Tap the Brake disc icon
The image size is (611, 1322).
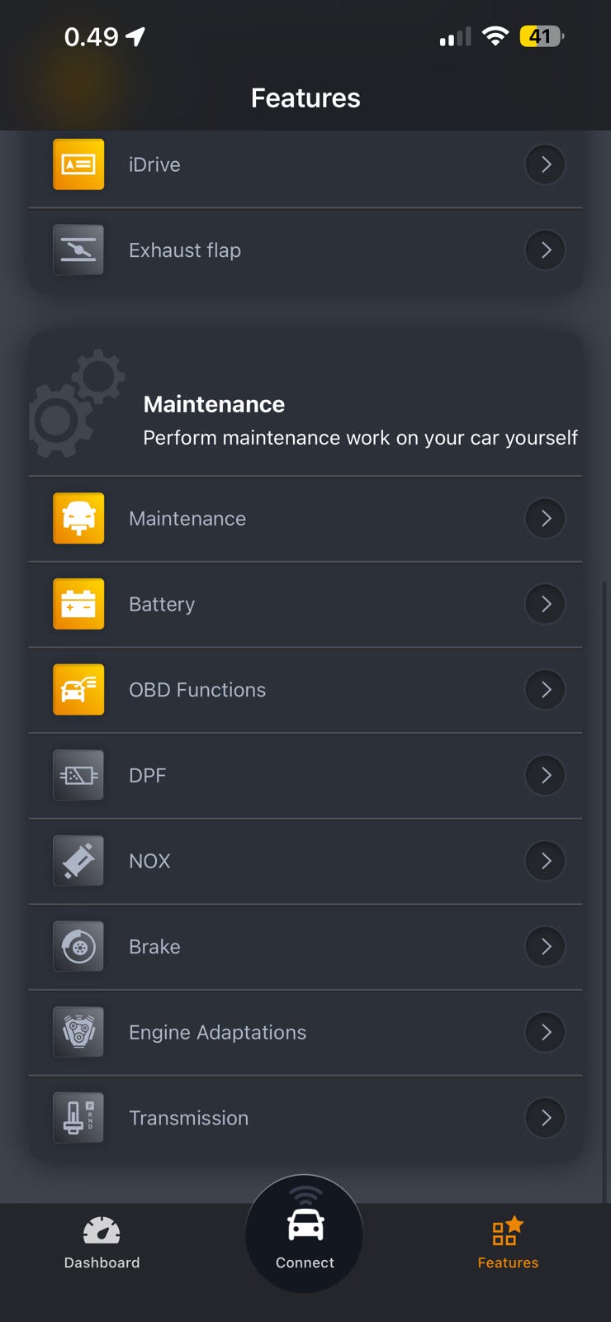click(78, 946)
